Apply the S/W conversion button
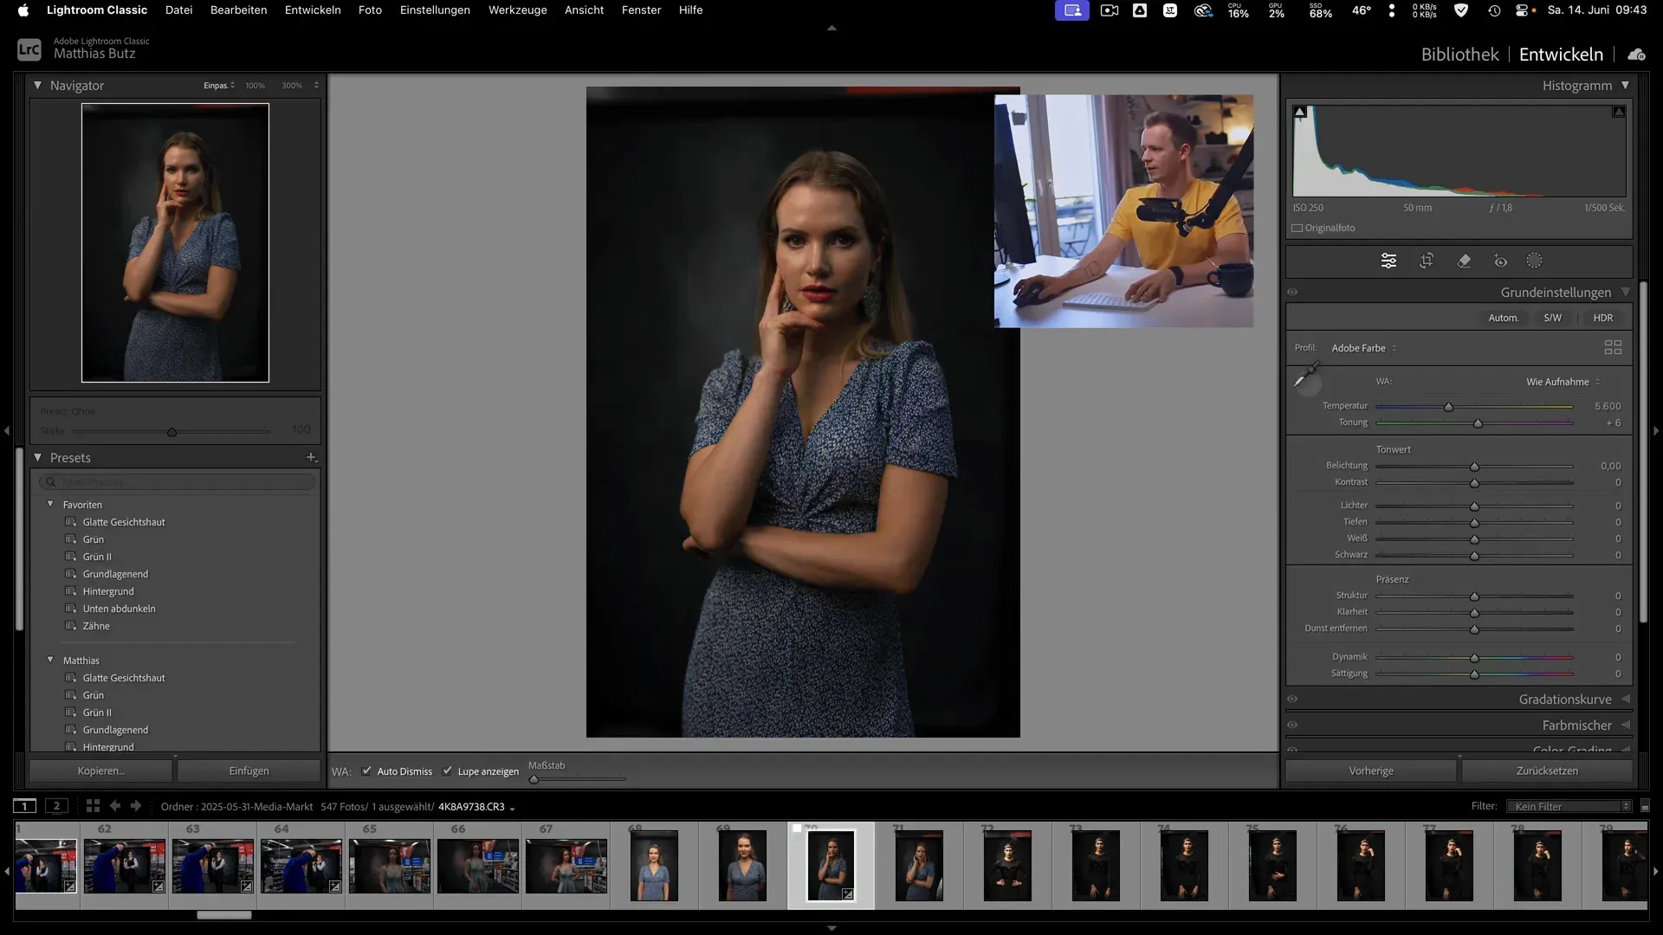Image resolution: width=1663 pixels, height=935 pixels. click(x=1552, y=318)
